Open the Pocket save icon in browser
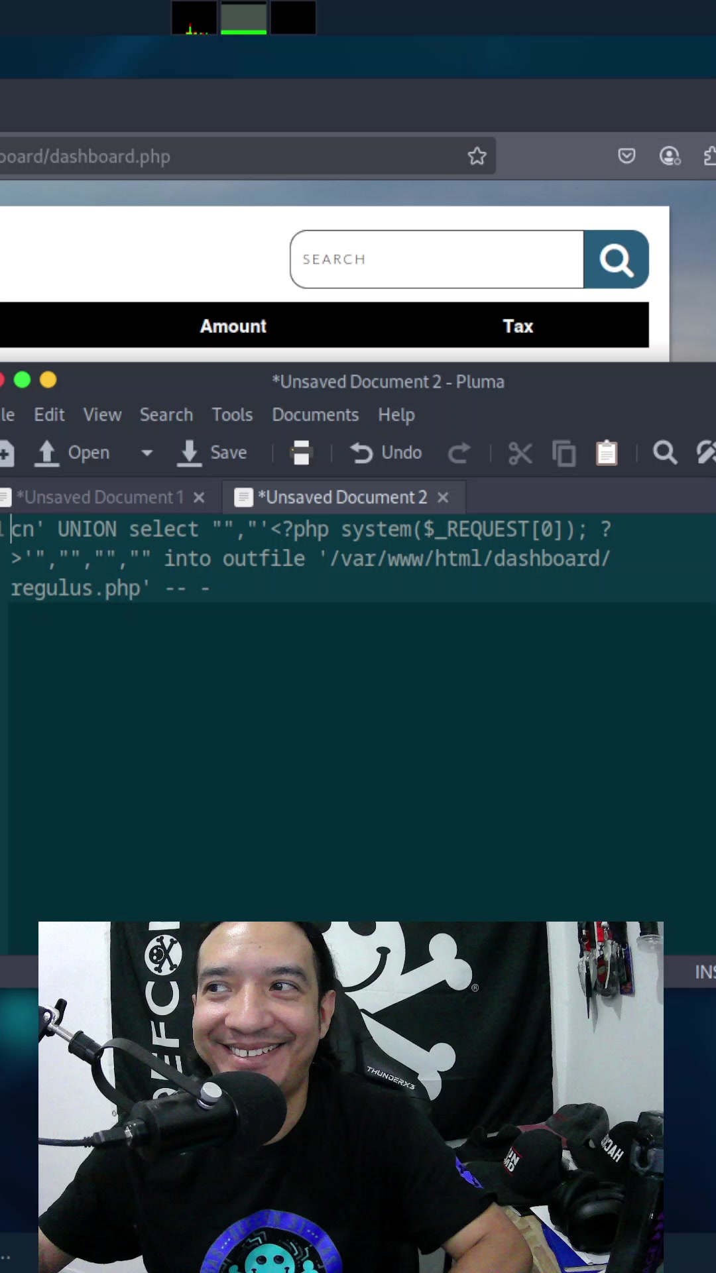This screenshot has width=716, height=1273. [626, 156]
